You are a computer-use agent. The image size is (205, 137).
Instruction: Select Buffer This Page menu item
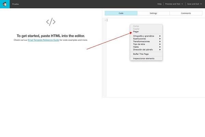pyautogui.click(x=141, y=54)
